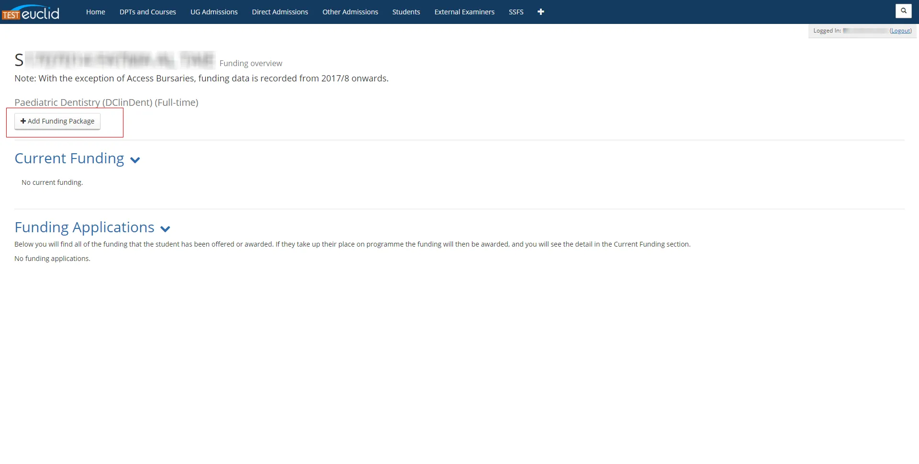Click the Funding Applications section heading
Viewport: 919px width, 464px height.
(84, 227)
